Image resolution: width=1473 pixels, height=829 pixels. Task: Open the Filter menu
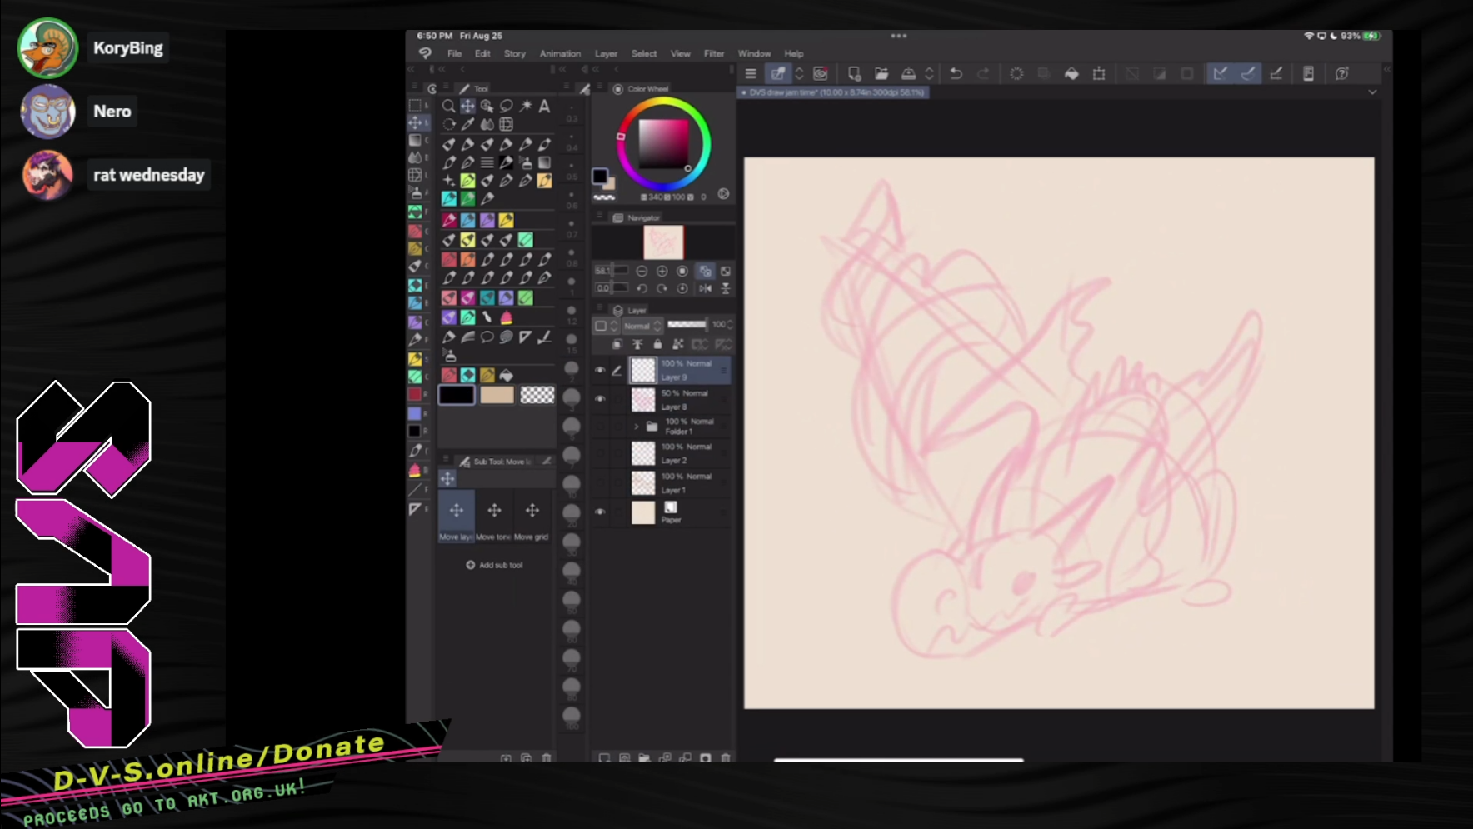pyautogui.click(x=713, y=54)
